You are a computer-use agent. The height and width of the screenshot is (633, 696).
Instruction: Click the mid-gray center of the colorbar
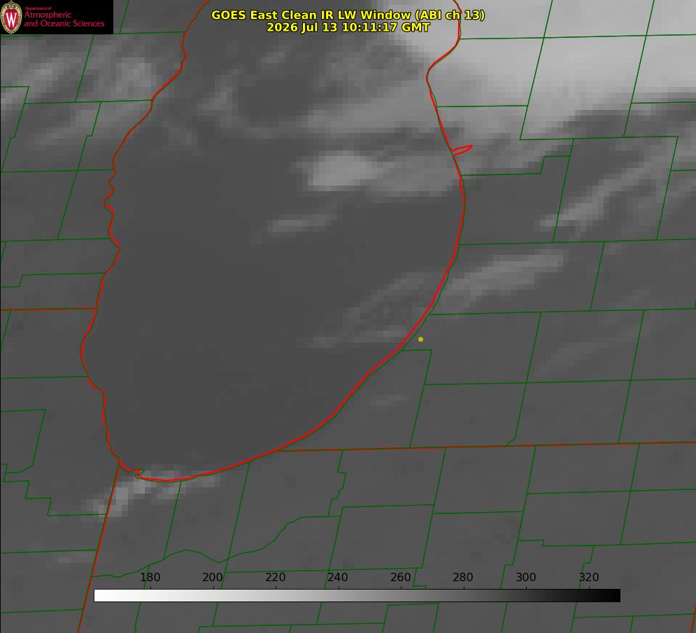tap(357, 596)
